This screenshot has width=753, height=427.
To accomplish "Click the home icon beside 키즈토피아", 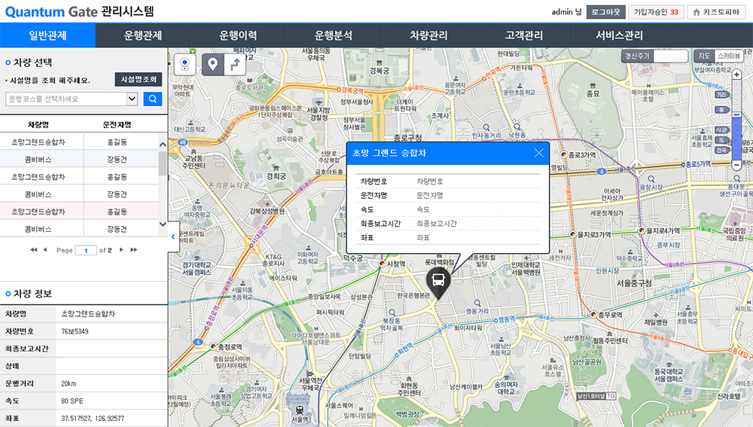I will click(x=697, y=12).
